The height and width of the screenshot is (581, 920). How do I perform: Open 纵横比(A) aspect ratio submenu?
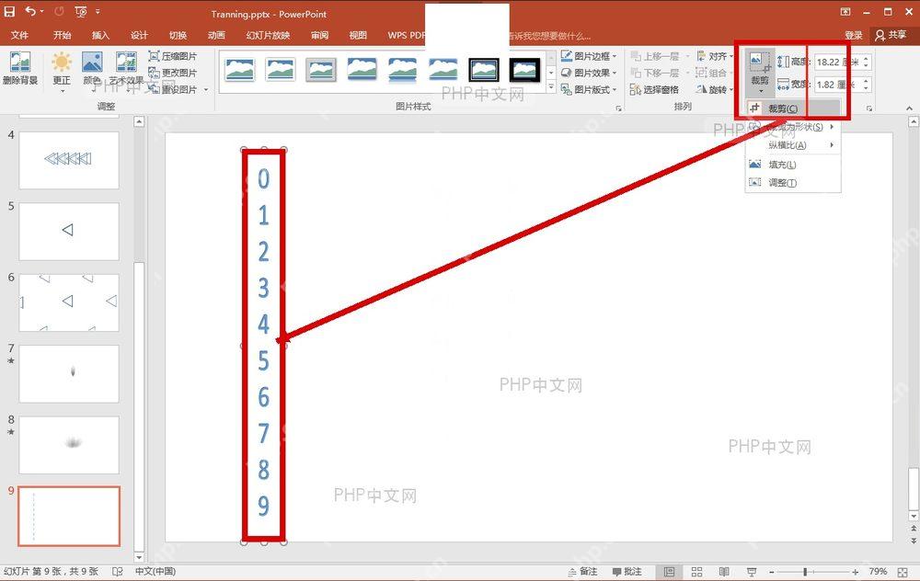coord(793,145)
